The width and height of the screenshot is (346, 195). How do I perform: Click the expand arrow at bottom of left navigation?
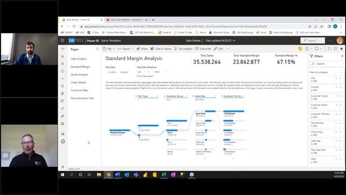[63, 167]
